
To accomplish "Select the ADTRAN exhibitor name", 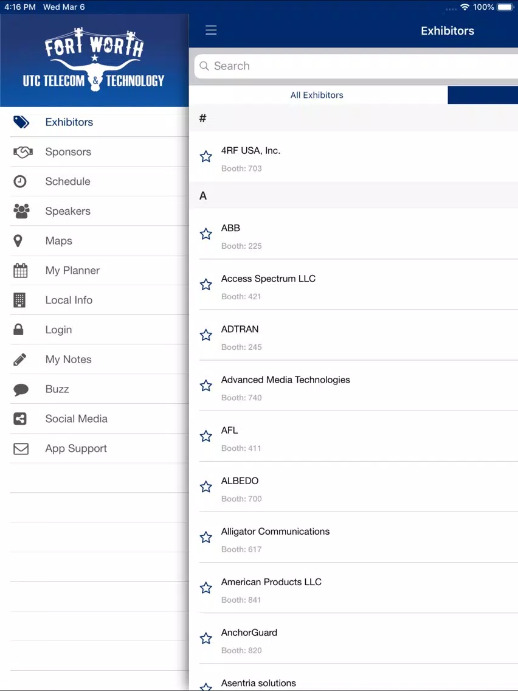I will coord(240,329).
